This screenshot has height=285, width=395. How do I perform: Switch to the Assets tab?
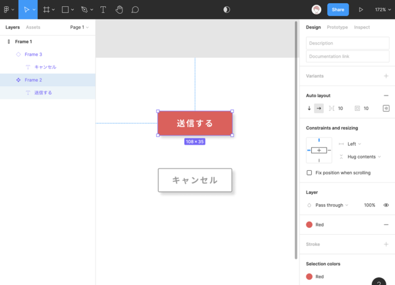(x=33, y=27)
